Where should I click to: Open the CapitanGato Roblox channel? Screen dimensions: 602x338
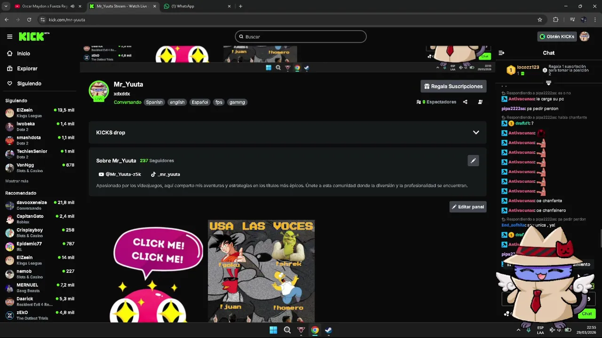tap(40, 219)
